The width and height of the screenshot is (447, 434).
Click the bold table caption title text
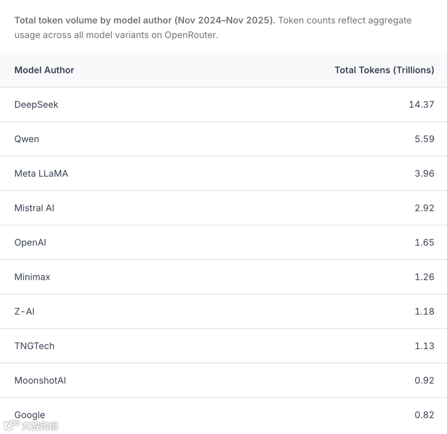(x=145, y=20)
